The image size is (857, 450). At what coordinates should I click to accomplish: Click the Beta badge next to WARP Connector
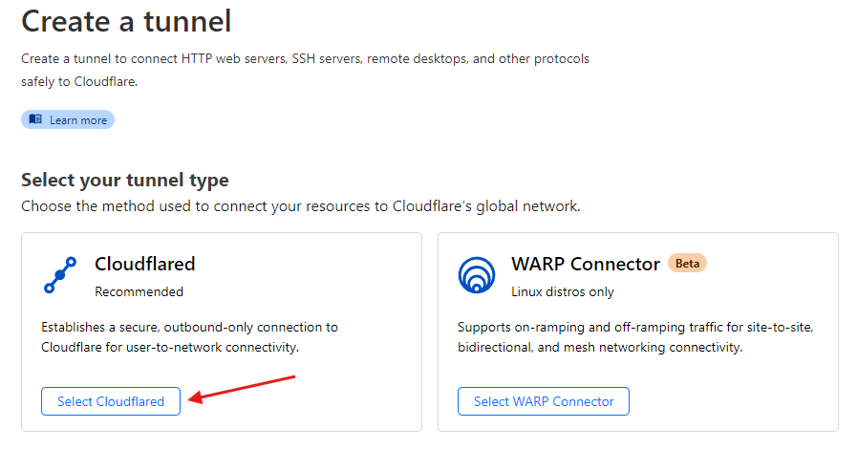point(687,264)
